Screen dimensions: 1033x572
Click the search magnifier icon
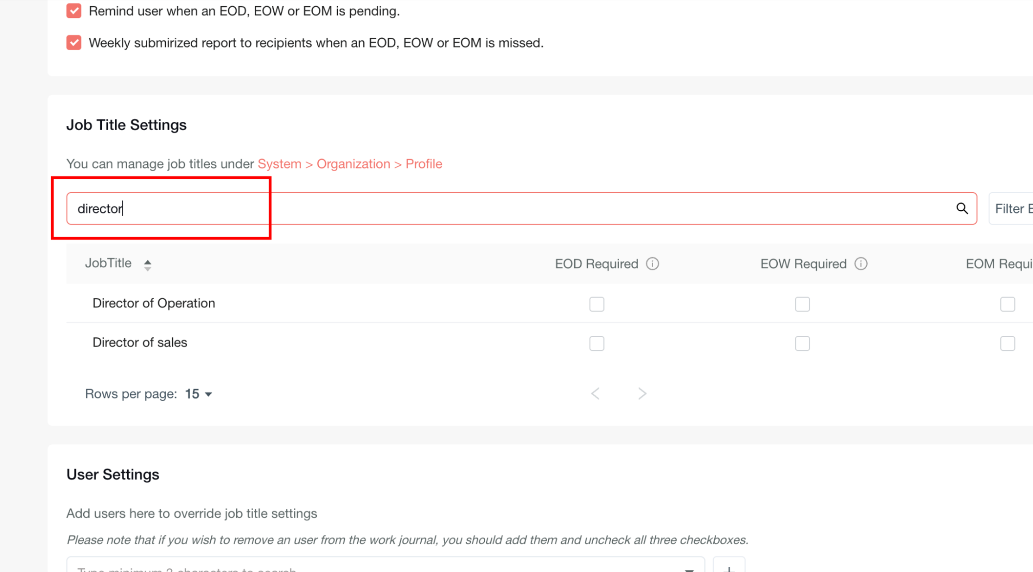[961, 208]
